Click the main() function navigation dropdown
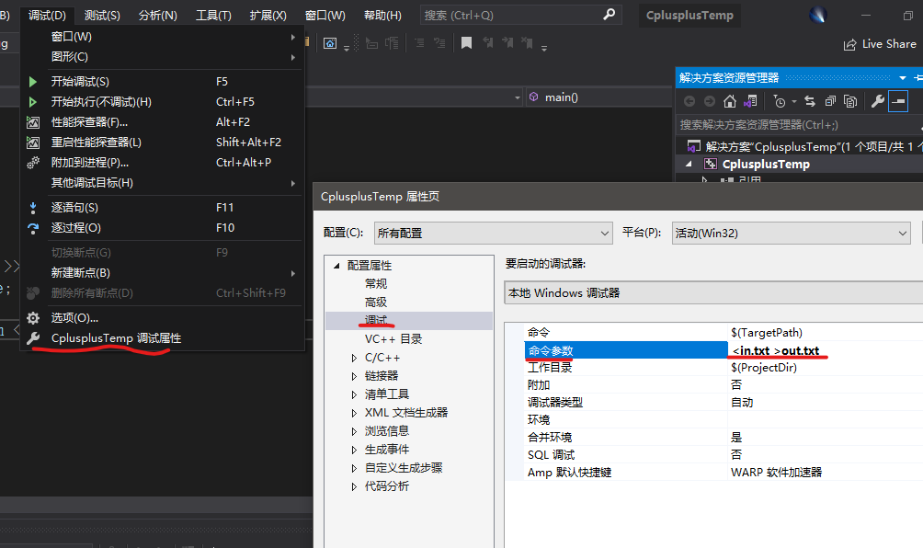The height and width of the screenshot is (548, 923). coord(598,97)
